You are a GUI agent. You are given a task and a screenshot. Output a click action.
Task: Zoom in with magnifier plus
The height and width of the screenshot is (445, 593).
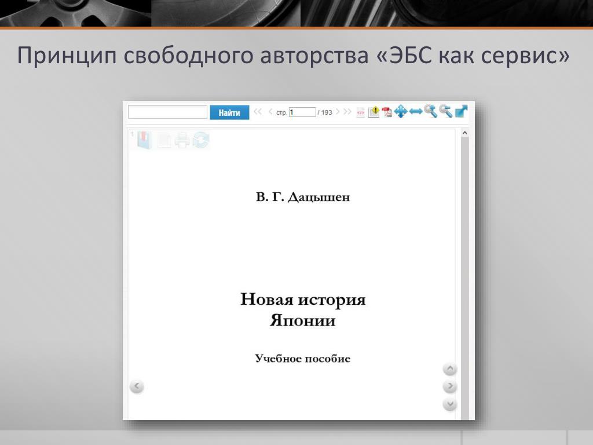pyautogui.click(x=431, y=111)
